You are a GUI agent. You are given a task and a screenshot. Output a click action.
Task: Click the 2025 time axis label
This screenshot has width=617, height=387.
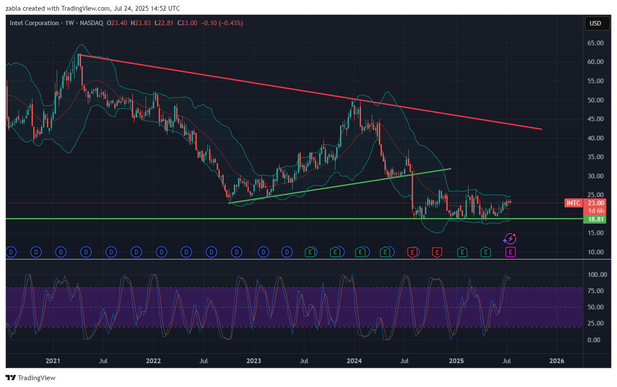tap(457, 361)
